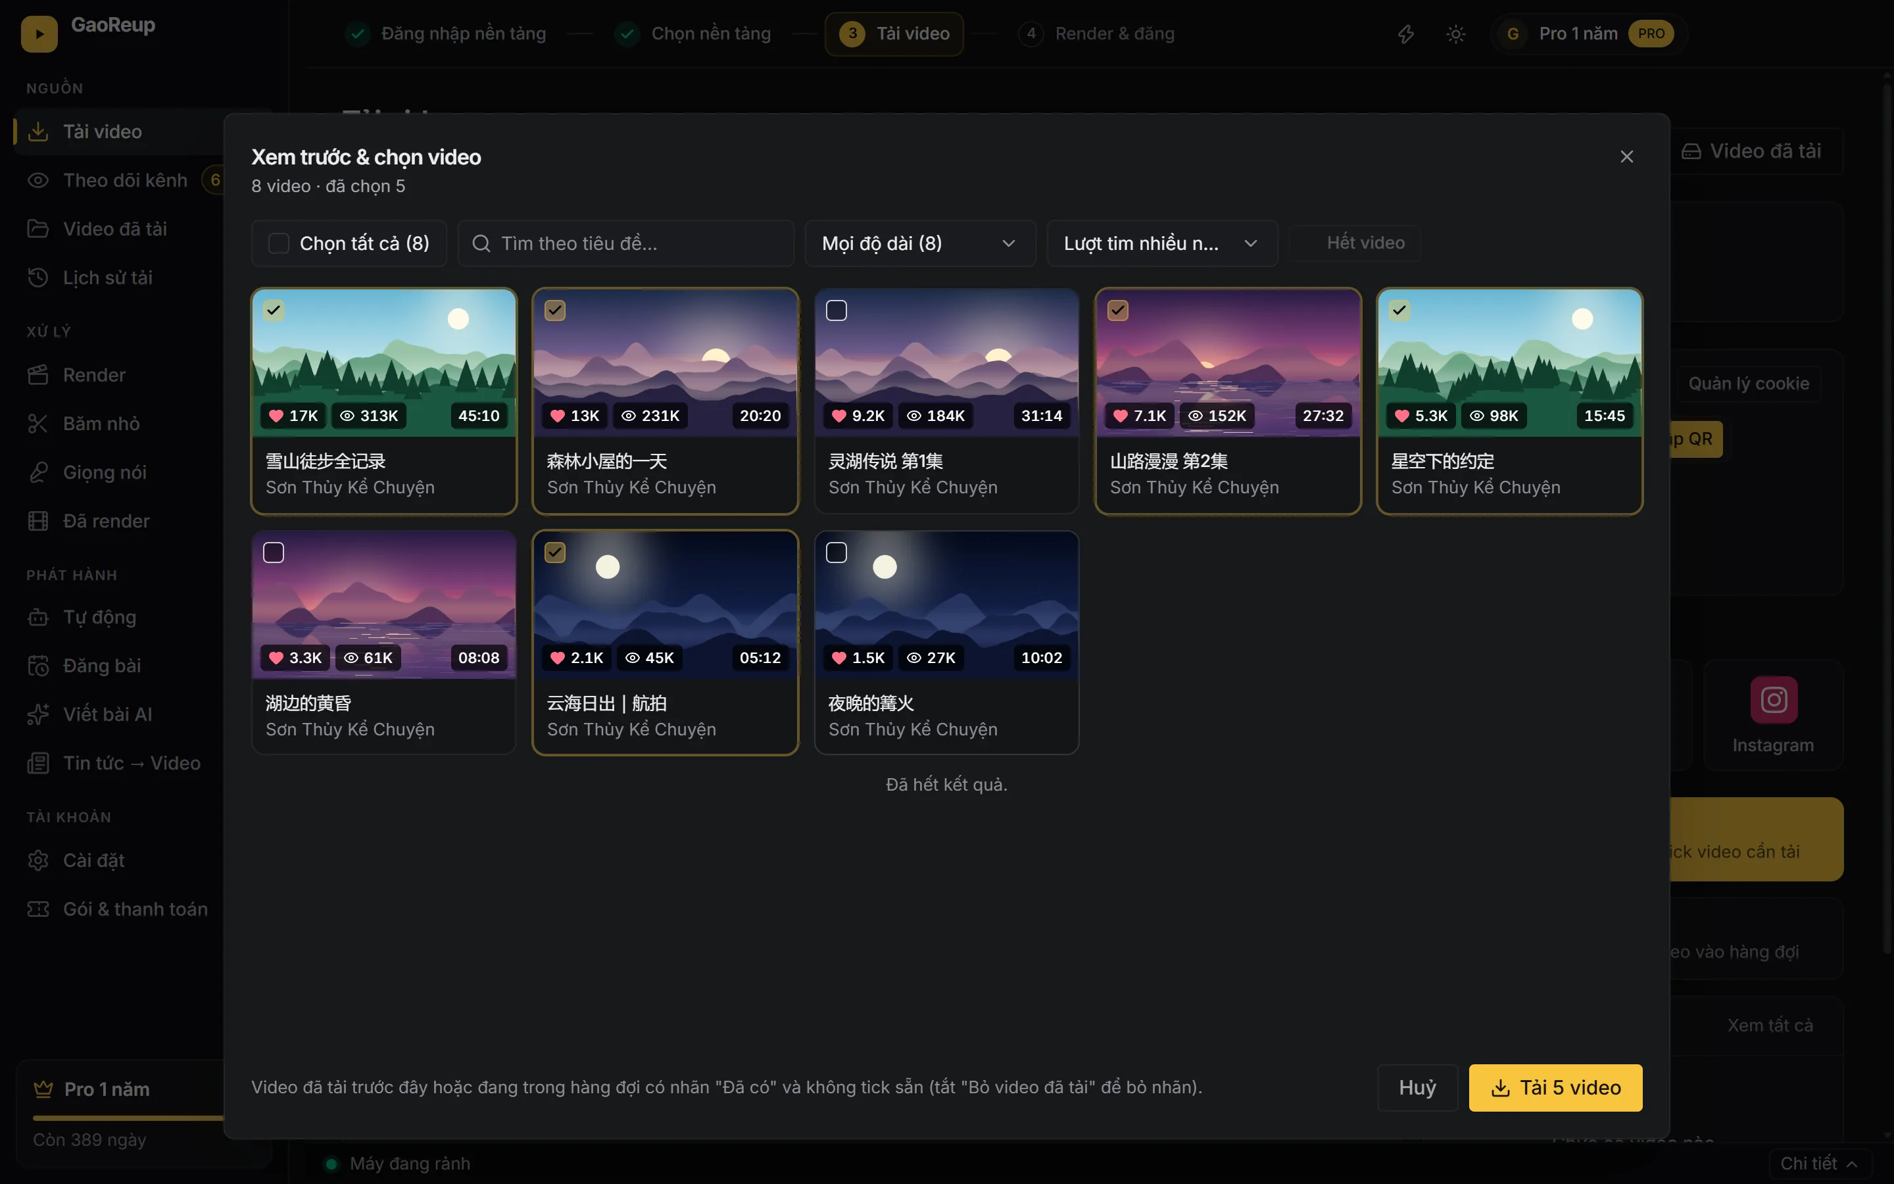Image resolution: width=1894 pixels, height=1184 pixels.
Task: Check the 灵湖传说 第1集 video checkbox
Action: (837, 310)
